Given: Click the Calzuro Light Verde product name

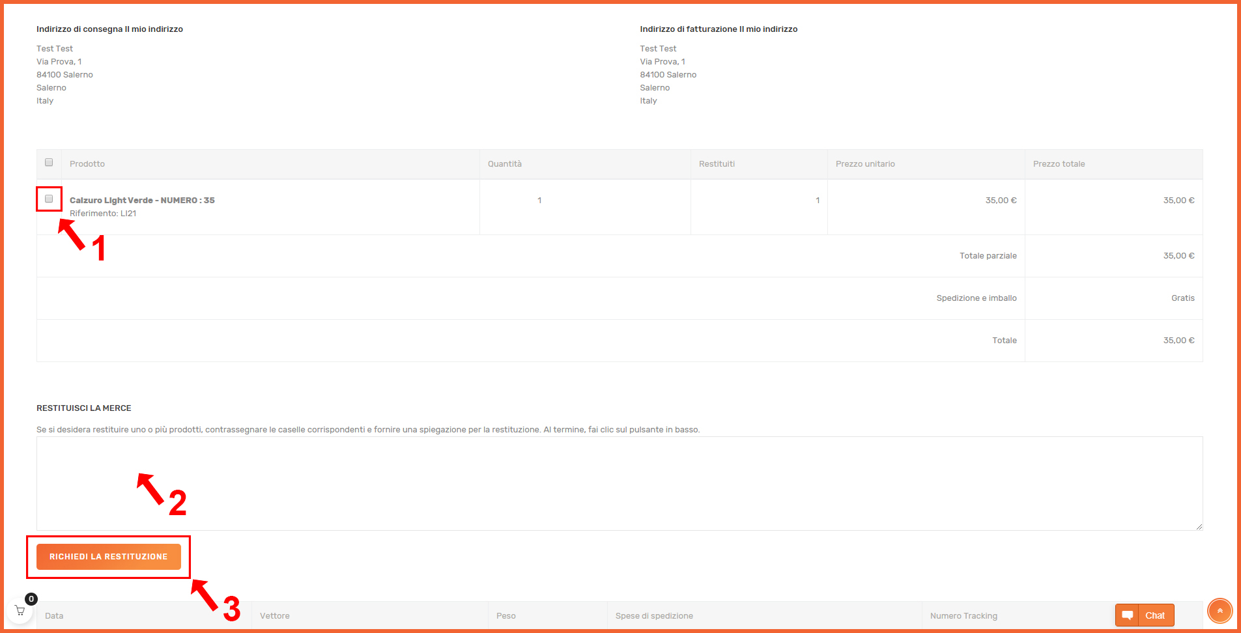Looking at the screenshot, I should (x=142, y=201).
